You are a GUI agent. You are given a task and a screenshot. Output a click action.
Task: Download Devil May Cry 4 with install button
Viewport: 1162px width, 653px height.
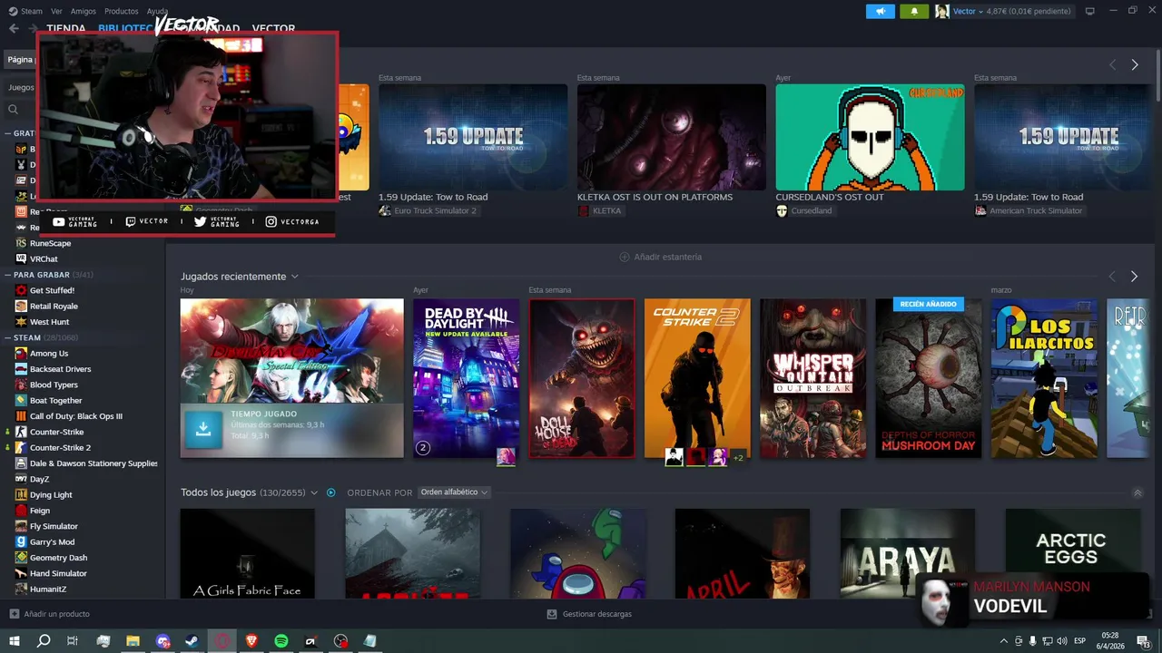203,429
